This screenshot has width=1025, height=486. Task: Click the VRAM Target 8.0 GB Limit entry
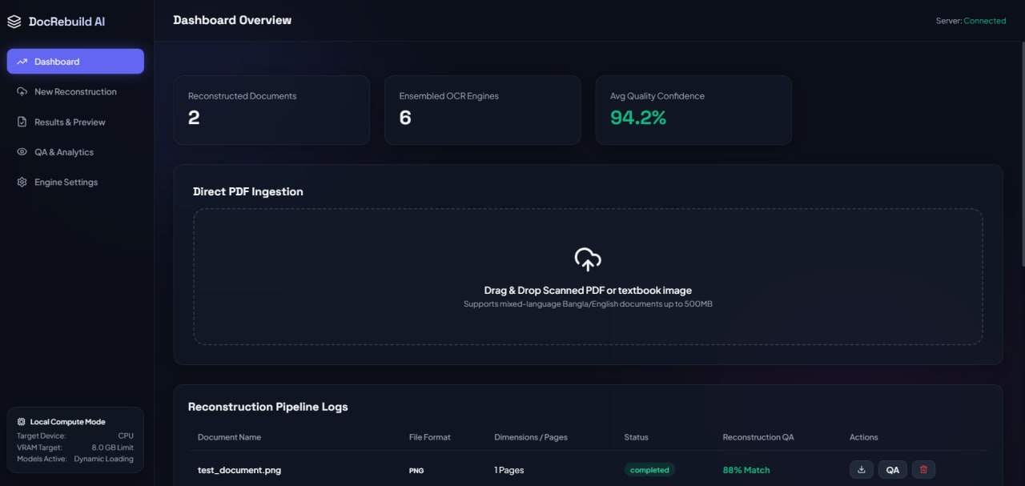tap(75, 448)
